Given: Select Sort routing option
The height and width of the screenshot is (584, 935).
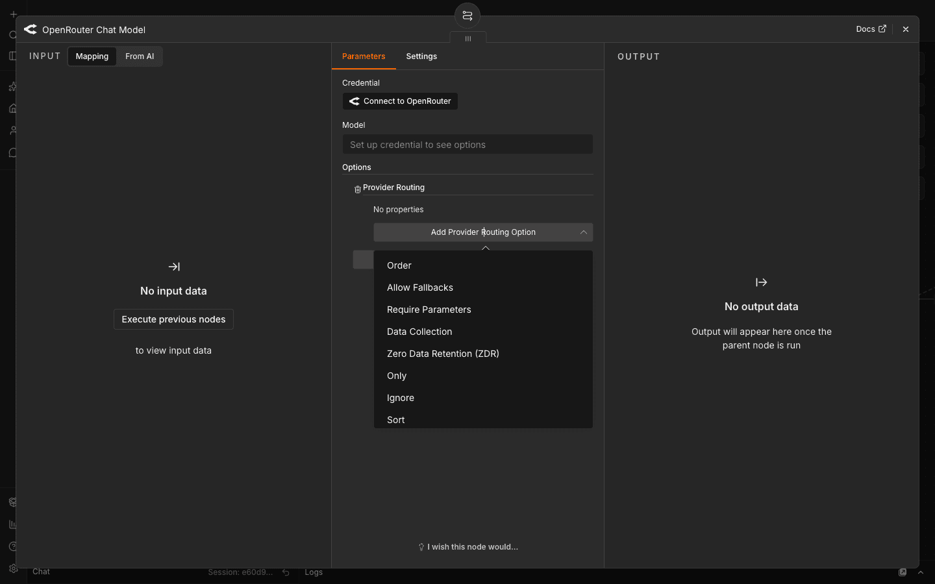Looking at the screenshot, I should coord(483,419).
